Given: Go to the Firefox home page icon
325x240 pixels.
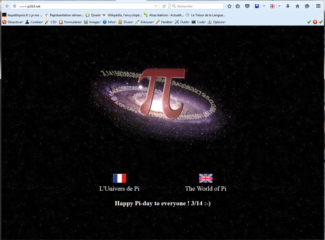Looking at the screenshot, I should 297,6.
